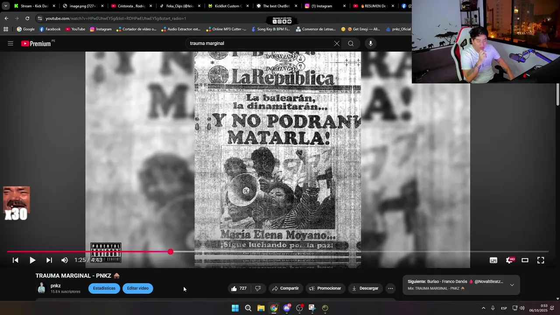Download the video with Descargar
Image resolution: width=560 pixels, height=315 pixels.
(x=365, y=288)
